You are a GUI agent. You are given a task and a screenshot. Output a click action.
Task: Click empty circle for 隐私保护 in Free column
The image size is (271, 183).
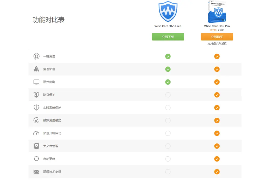168,95
